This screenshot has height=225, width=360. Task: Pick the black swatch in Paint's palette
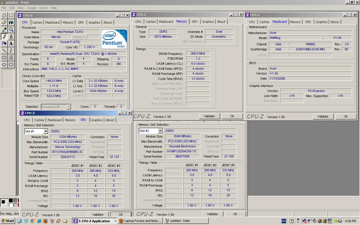[x=11, y=201]
